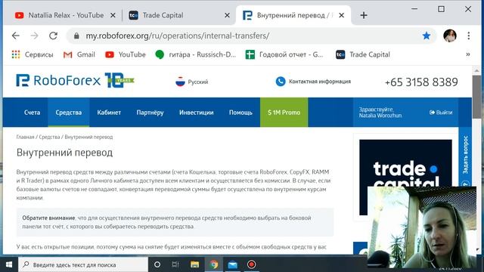
Task: Click Средства breadcrumb link
Action: (49, 137)
